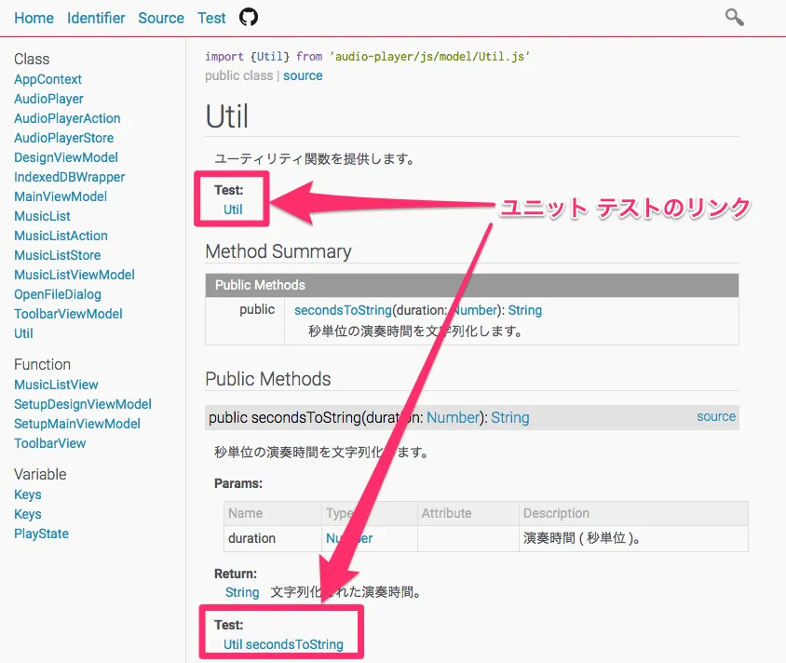
Task: Click String return type link
Action: pyautogui.click(x=242, y=592)
